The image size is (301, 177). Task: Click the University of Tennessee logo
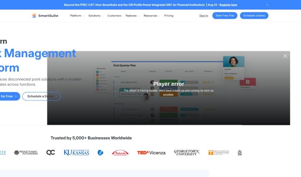[x=219, y=152]
